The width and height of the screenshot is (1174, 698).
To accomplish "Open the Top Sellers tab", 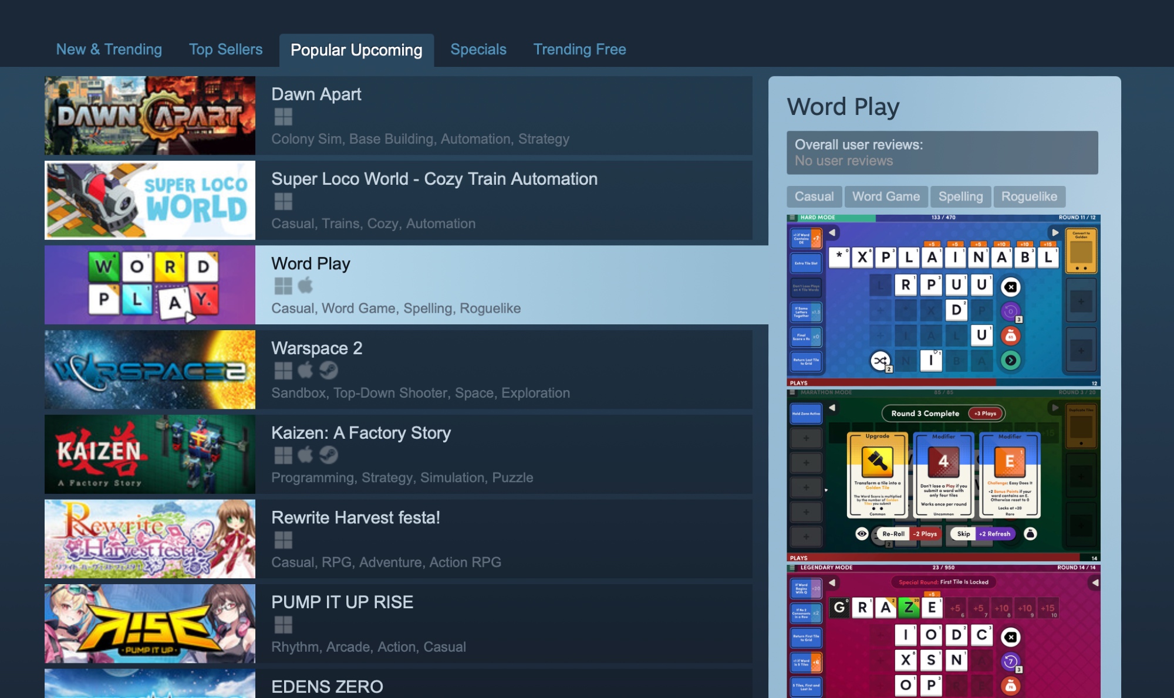I will tap(225, 49).
